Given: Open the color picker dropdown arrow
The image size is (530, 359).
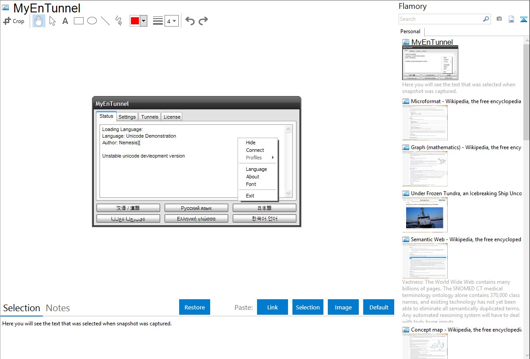Looking at the screenshot, I should (143, 21).
